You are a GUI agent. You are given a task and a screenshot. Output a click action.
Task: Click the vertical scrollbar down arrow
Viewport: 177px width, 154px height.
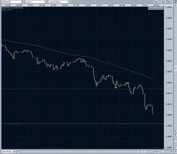pos(176,131)
